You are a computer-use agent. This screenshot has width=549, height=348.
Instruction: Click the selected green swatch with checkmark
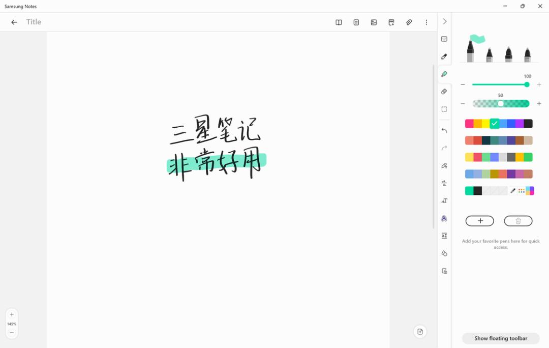pyautogui.click(x=495, y=123)
